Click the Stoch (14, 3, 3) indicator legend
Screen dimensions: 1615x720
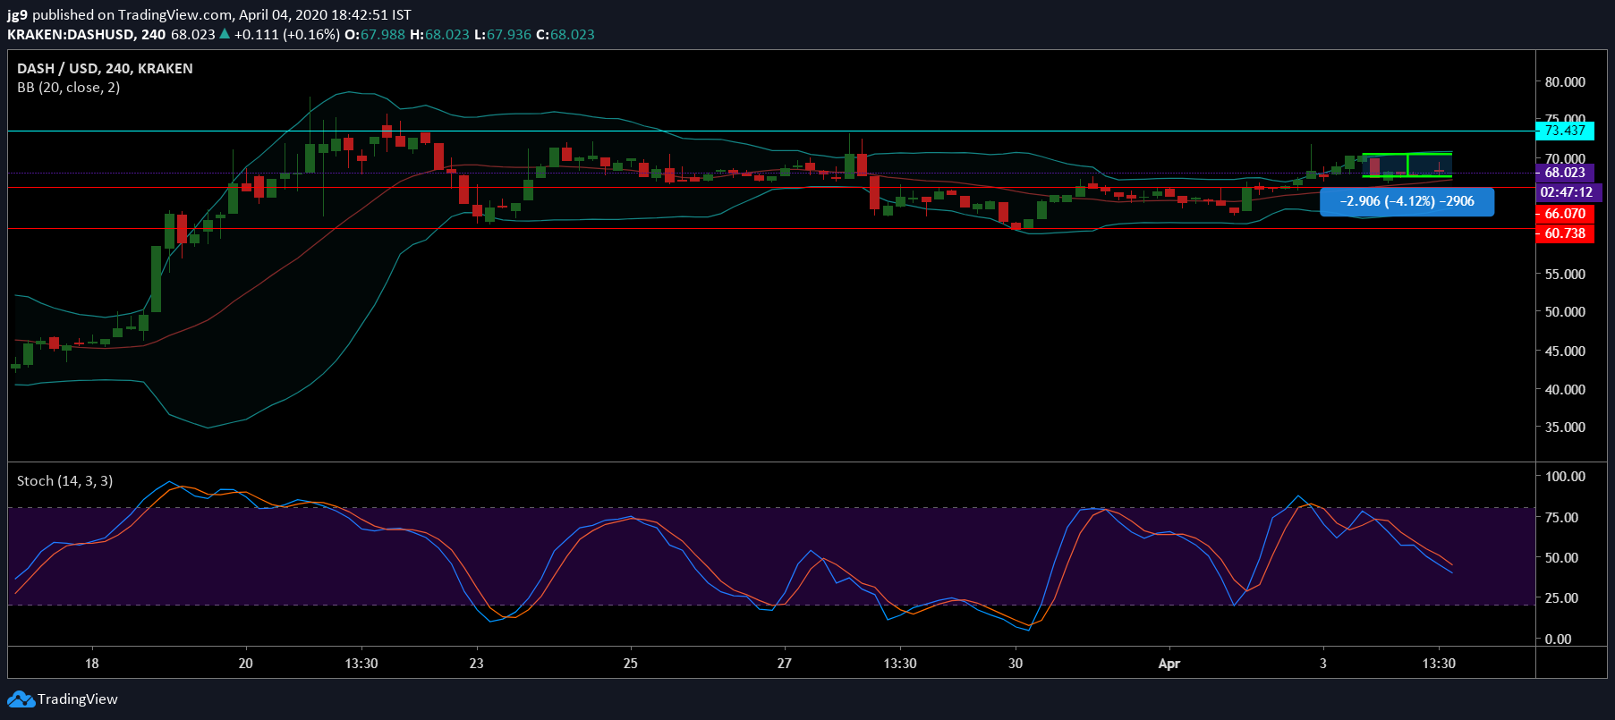[64, 481]
